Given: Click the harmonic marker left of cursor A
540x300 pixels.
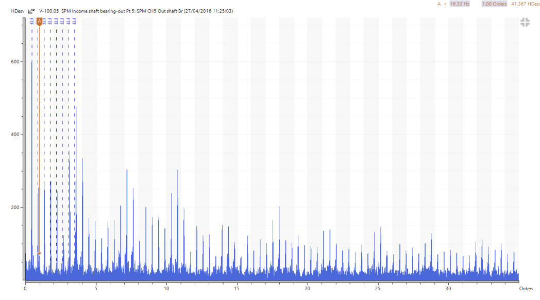Looking at the screenshot, I should pyautogui.click(x=31, y=21).
